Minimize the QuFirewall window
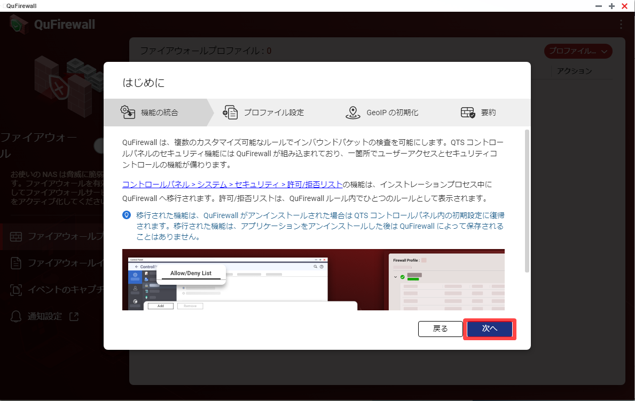 pyautogui.click(x=599, y=6)
